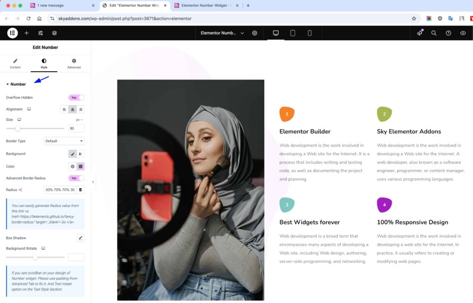Click the Elementor Builder heading

tap(305, 131)
